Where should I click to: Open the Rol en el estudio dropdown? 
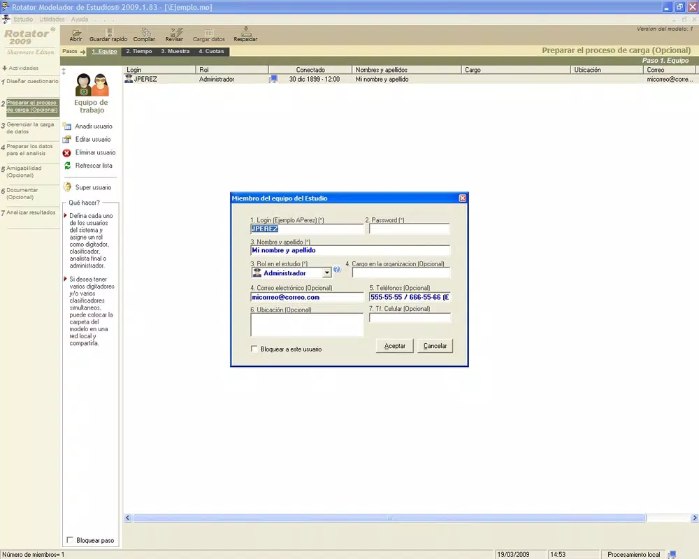tap(327, 273)
